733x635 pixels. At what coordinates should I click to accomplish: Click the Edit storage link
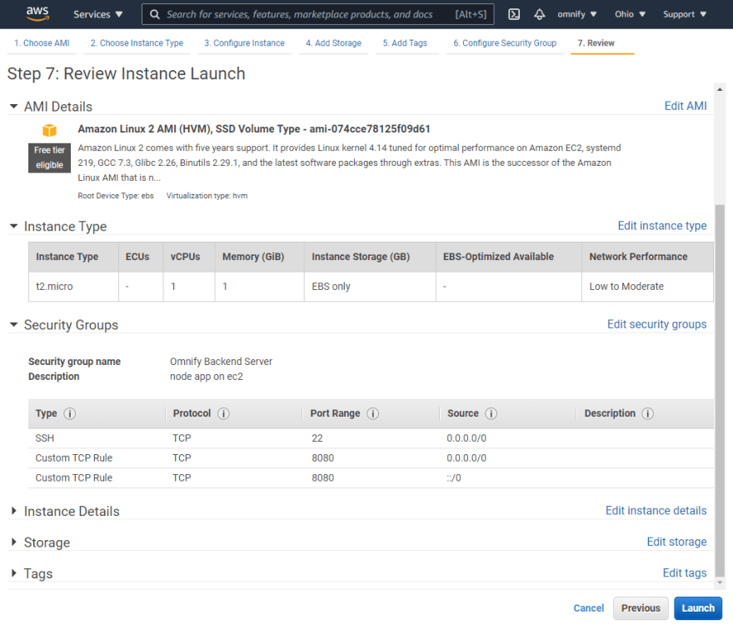pyautogui.click(x=676, y=542)
